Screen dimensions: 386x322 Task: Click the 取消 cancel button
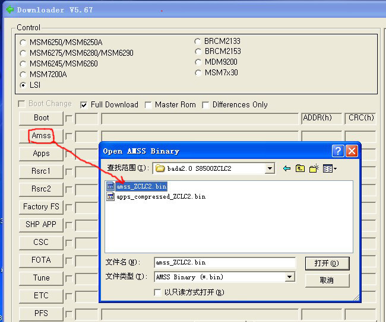pyautogui.click(x=327, y=280)
